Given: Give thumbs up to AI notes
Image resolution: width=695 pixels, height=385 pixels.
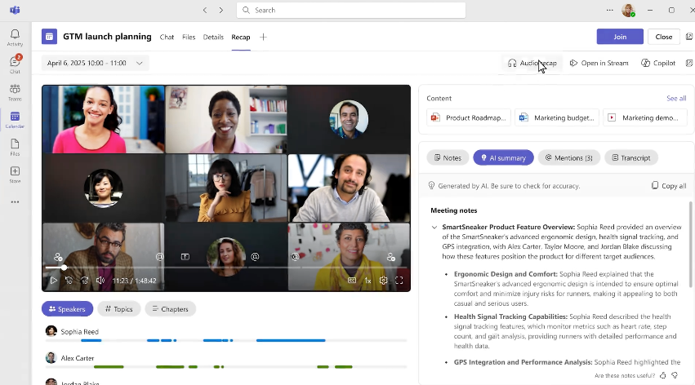Looking at the screenshot, I should pyautogui.click(x=662, y=375).
